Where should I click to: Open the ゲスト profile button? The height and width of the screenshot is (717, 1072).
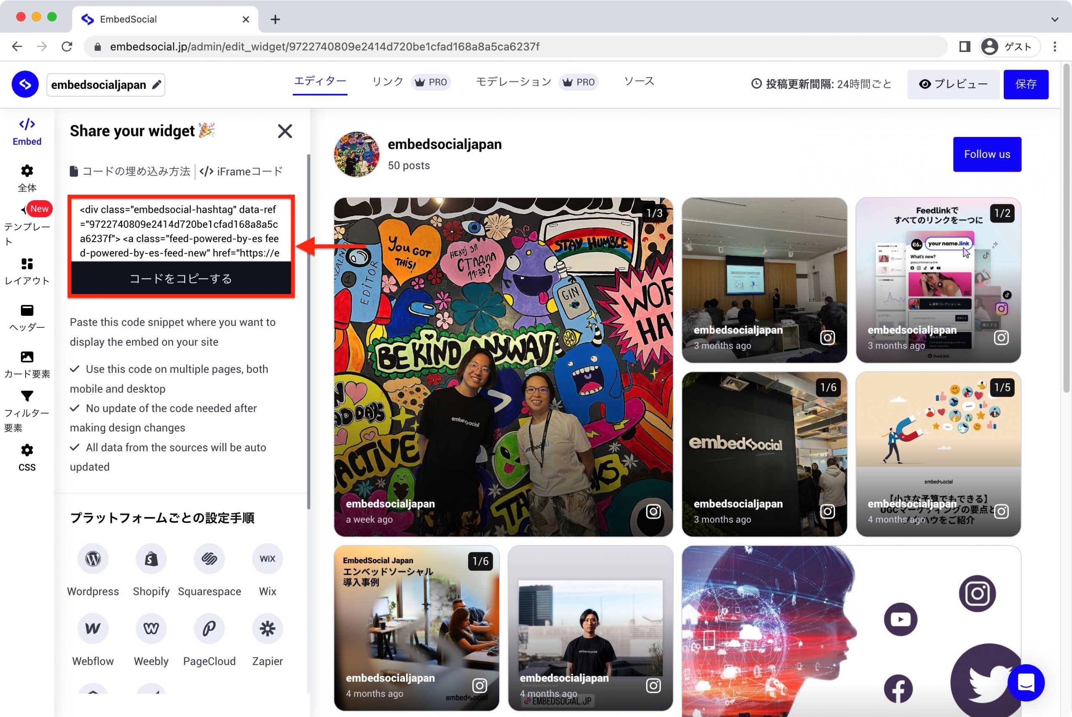click(x=1009, y=46)
